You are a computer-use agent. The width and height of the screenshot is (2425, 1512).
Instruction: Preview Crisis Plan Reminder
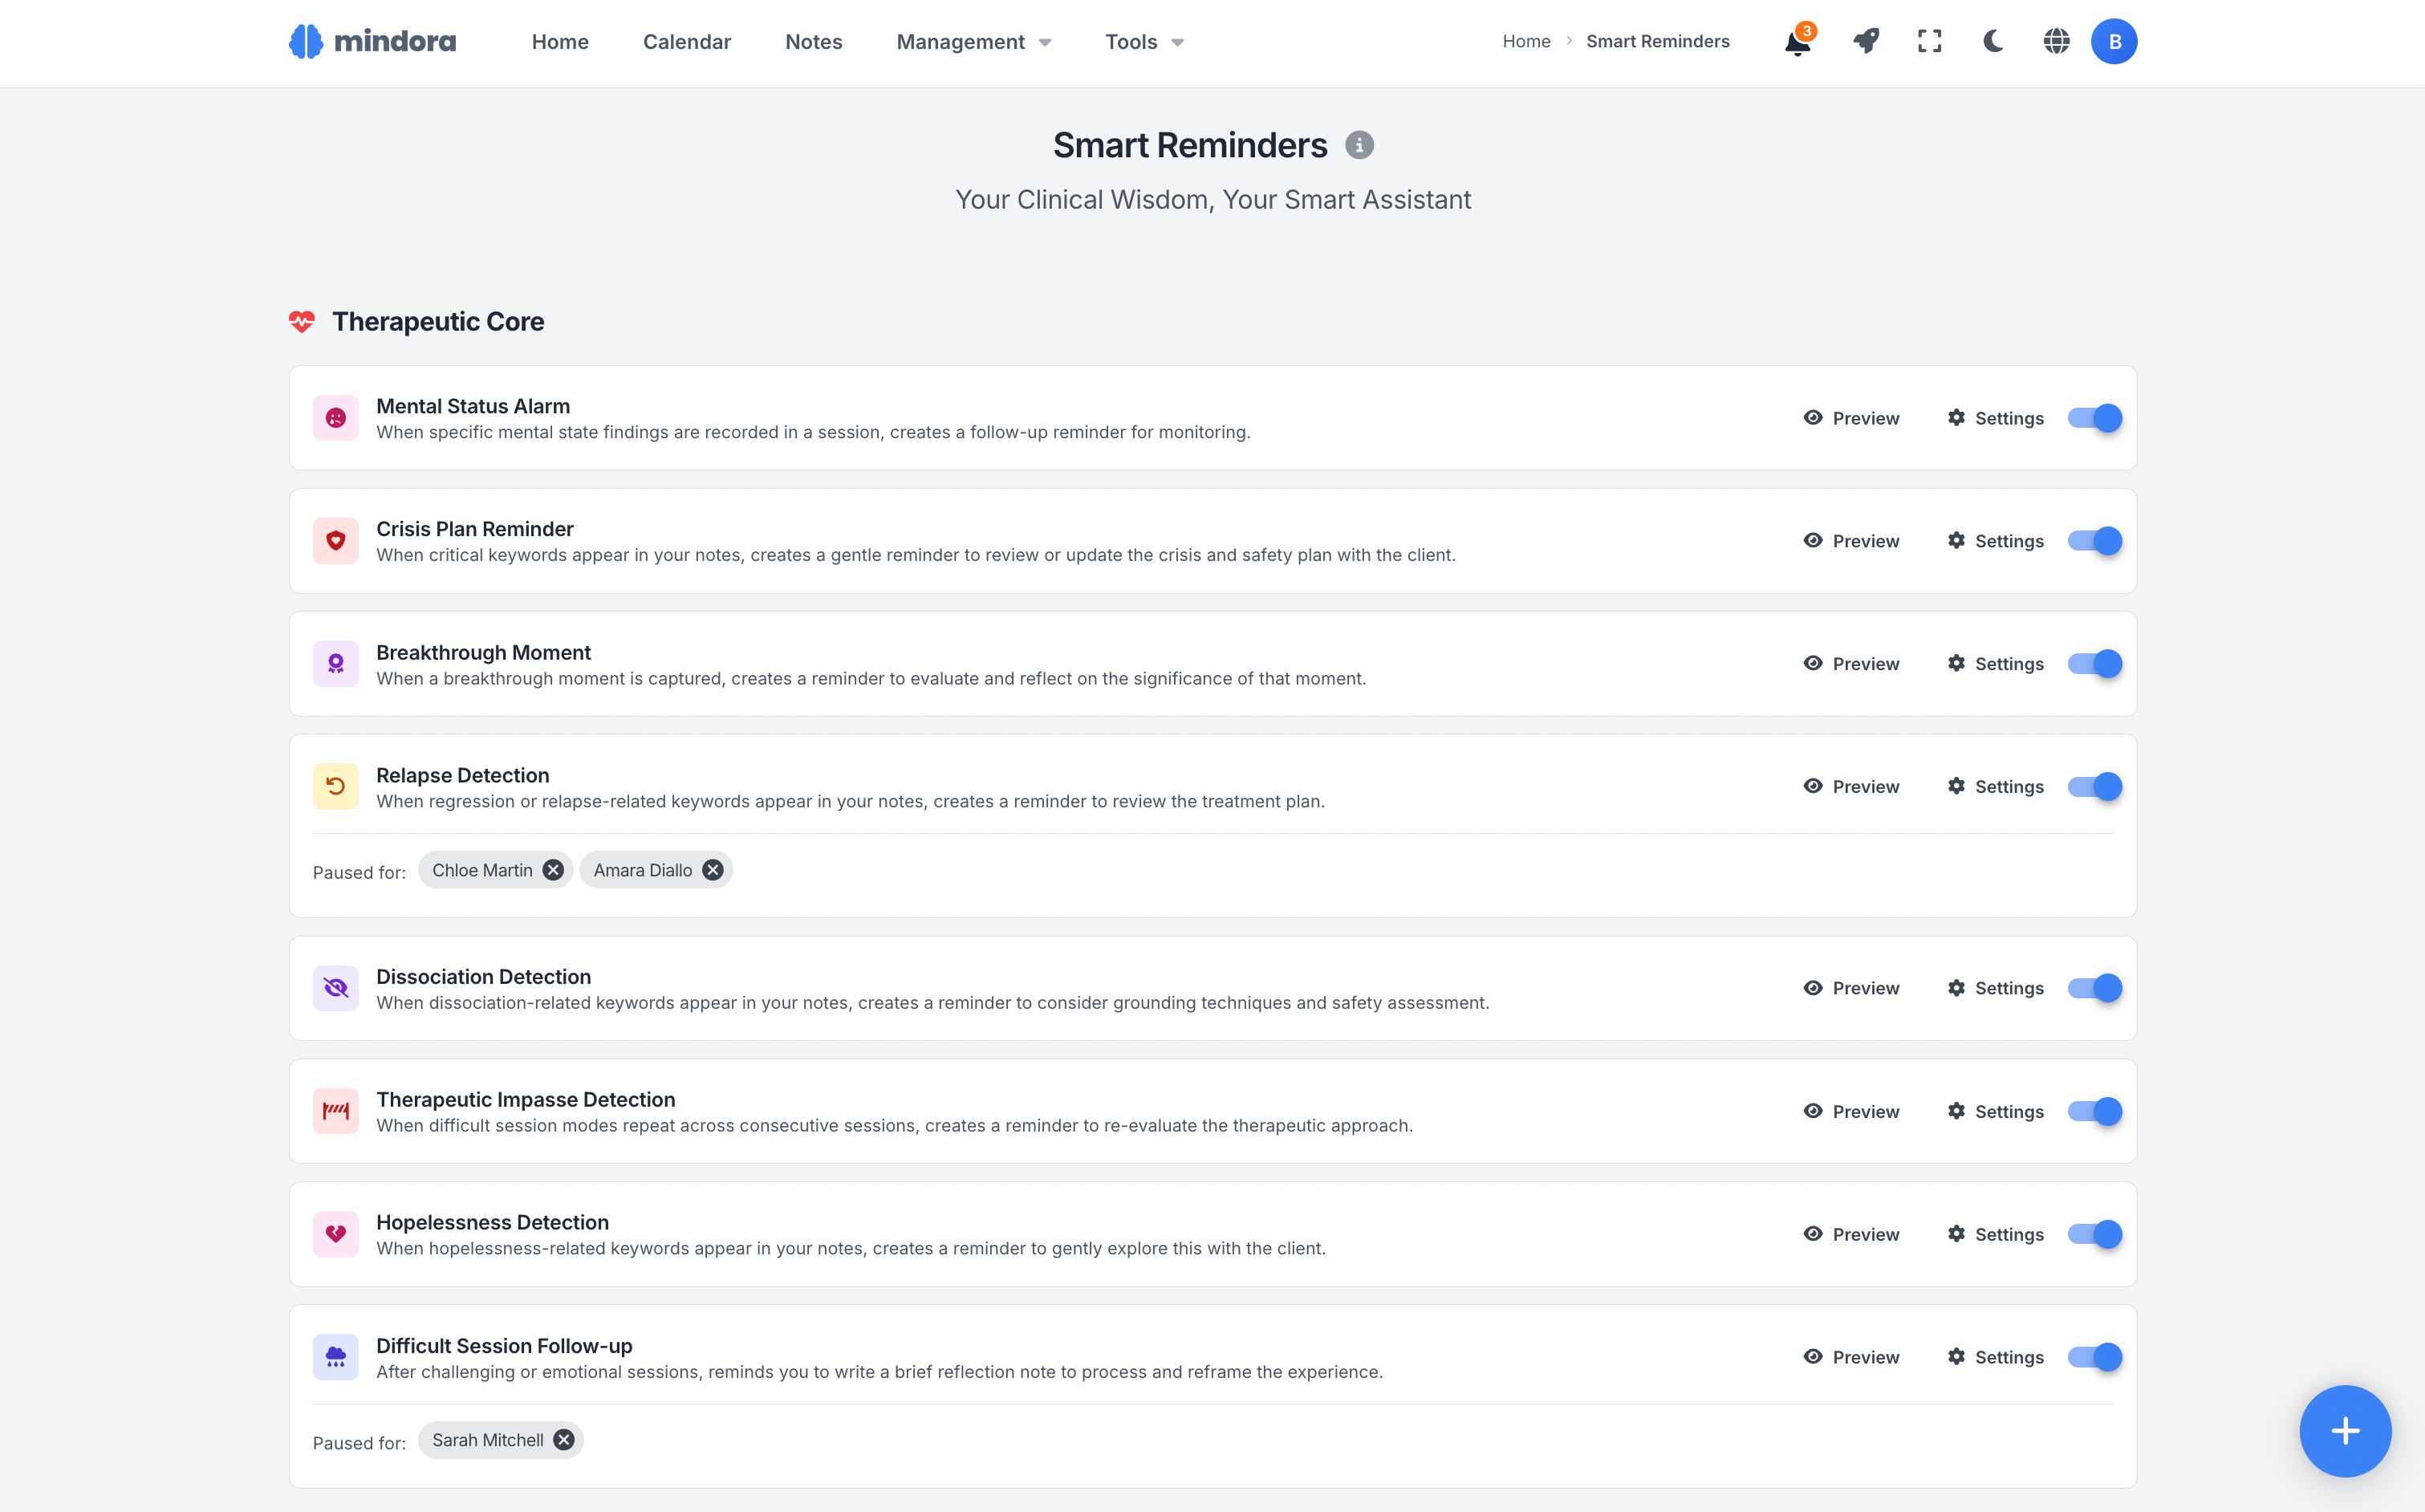pyautogui.click(x=1851, y=541)
